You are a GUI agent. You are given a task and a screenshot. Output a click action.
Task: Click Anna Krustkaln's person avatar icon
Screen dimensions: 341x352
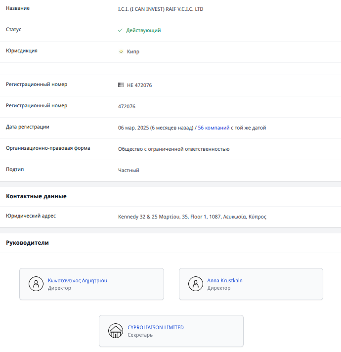pos(196,284)
